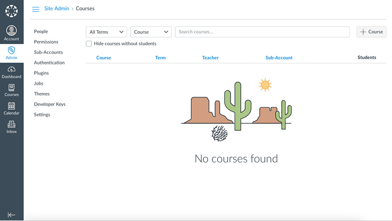Viewport: 392px width, 221px height.
Task: Open Themes in admin menu
Action: (42, 94)
